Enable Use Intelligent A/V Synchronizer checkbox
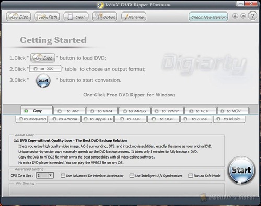Viewport: 261px width, 206px height. point(132,176)
